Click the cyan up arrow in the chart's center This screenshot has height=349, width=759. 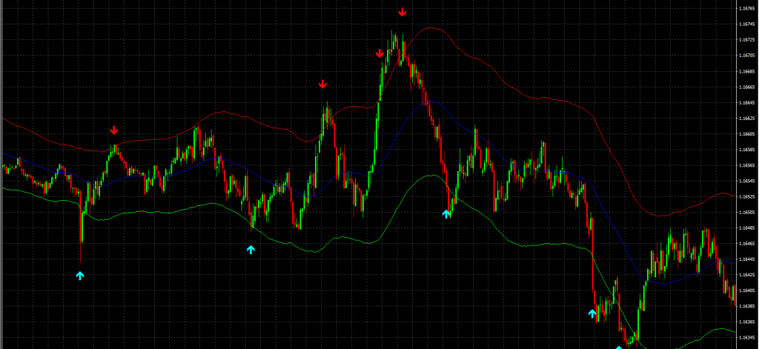tap(446, 213)
